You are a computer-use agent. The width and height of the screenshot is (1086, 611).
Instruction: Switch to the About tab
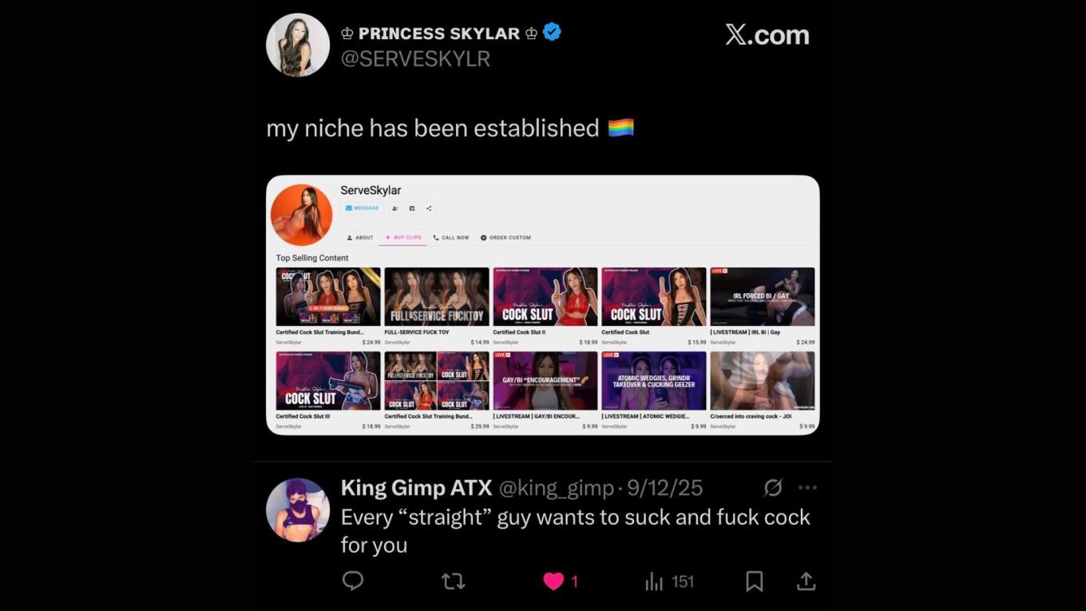click(360, 237)
